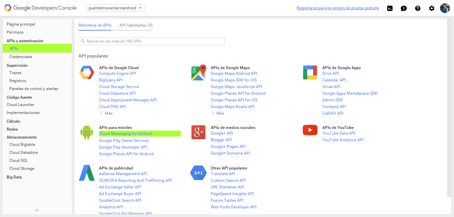The image size is (454, 217).
Task: Click Registrarse para la versión de prueba gratuita
Action: [x=338, y=8]
